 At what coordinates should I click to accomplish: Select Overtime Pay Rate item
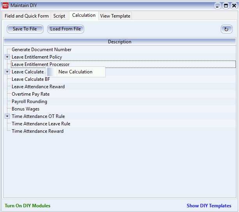[x=30, y=94]
